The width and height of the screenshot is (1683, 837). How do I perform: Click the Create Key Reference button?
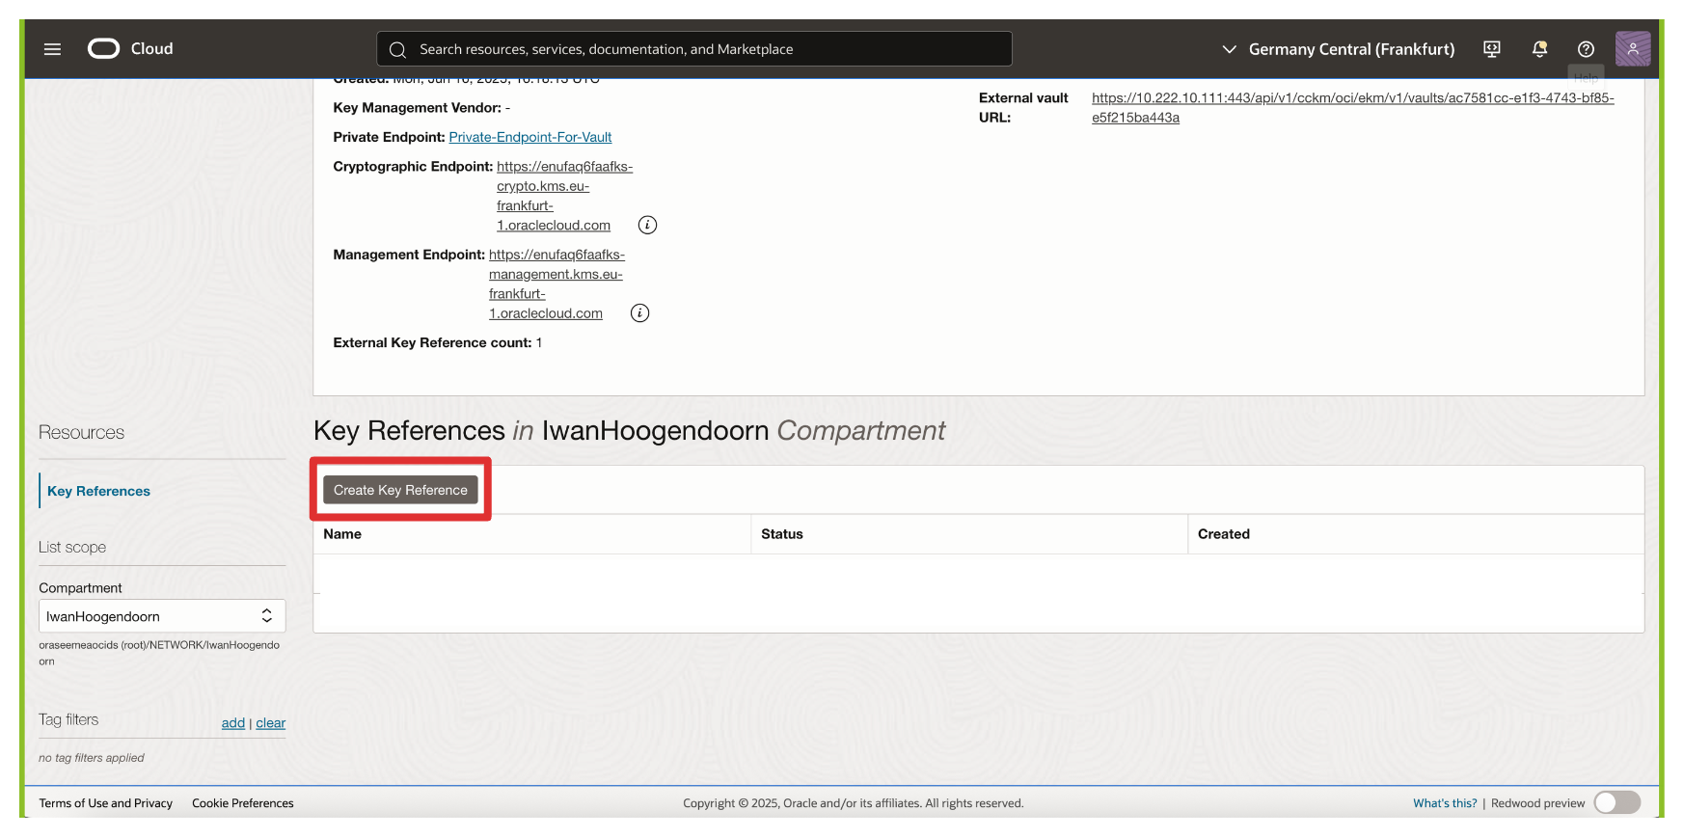point(400,490)
